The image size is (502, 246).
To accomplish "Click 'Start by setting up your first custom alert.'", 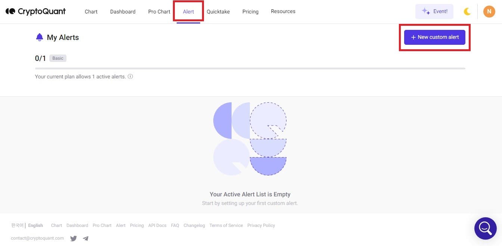I will pyautogui.click(x=250, y=203).
